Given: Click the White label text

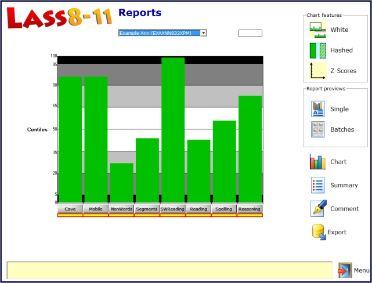Looking at the screenshot, I should coord(340,30).
